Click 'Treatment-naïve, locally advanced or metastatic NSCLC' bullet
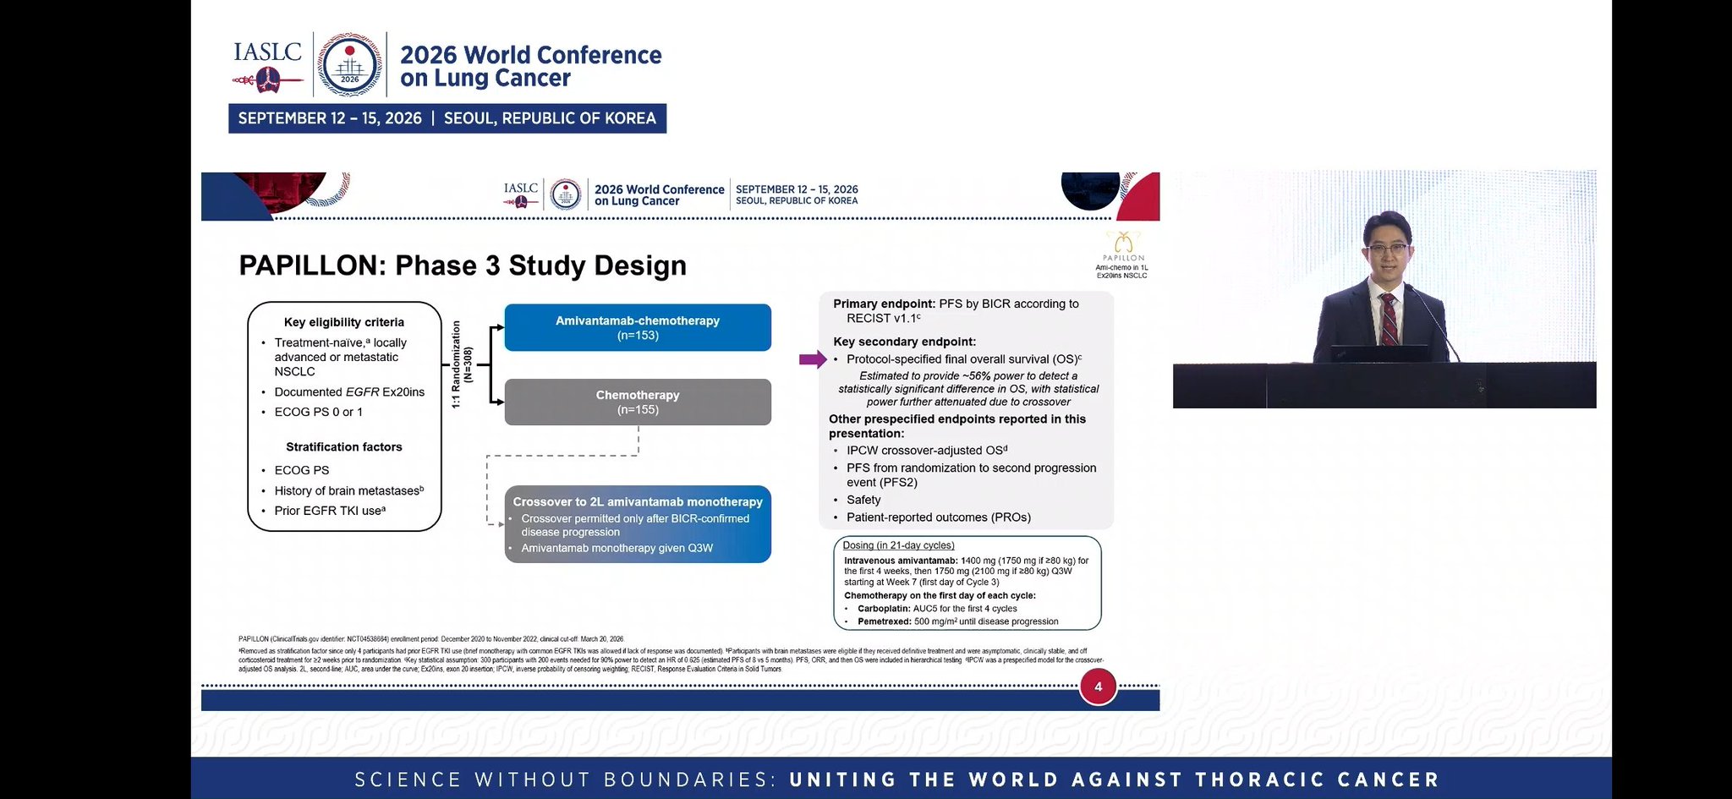Image resolution: width=1732 pixels, height=799 pixels. click(341, 357)
